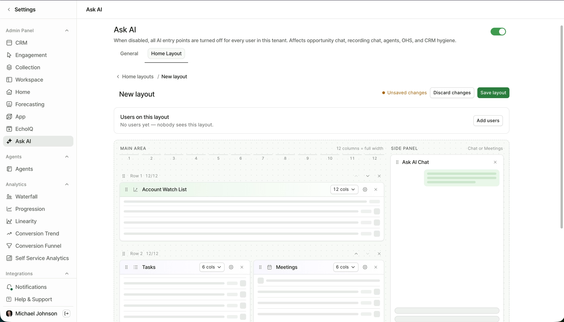Screen dimensions: 564x322
Task: Open settings gear for Account Watch List
Action: pos(365,189)
